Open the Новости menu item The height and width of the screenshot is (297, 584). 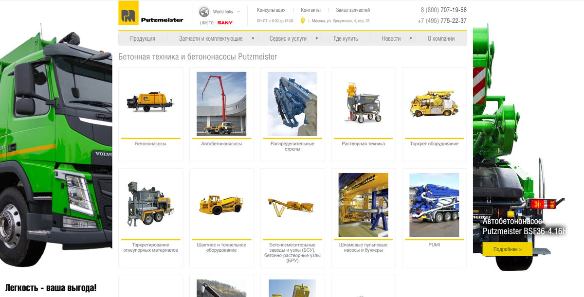(x=391, y=38)
